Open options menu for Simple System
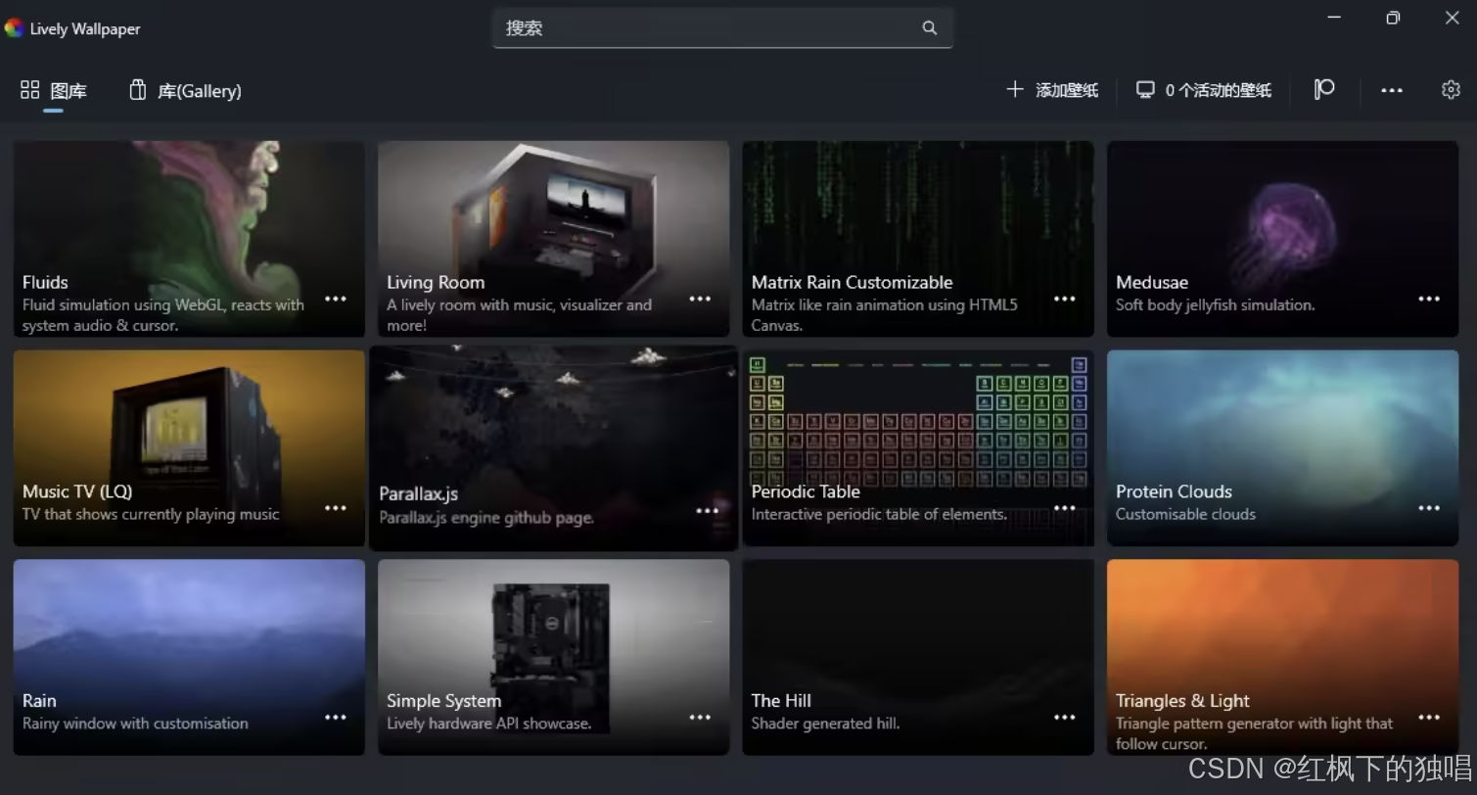This screenshot has height=795, width=1477. (x=700, y=718)
